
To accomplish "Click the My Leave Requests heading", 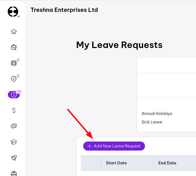I will (x=119, y=45).
